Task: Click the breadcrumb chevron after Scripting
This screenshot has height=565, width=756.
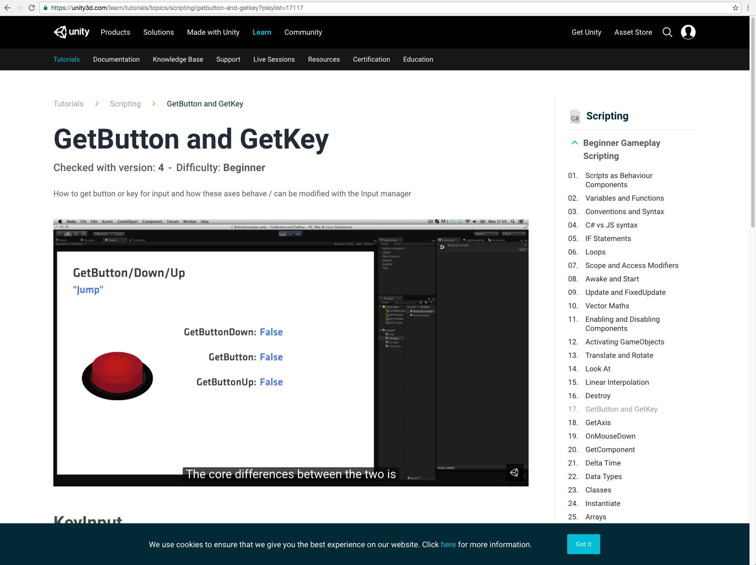Action: click(x=154, y=103)
